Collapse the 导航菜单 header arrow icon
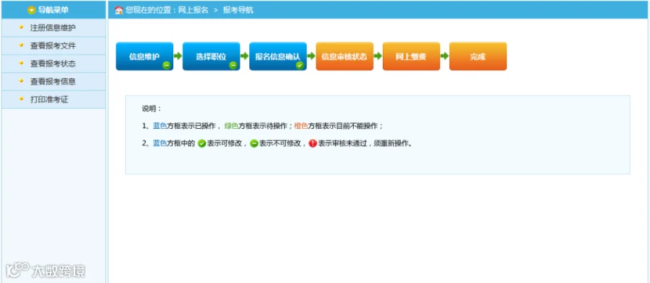The width and height of the screenshot is (650, 283). pyautogui.click(x=32, y=10)
